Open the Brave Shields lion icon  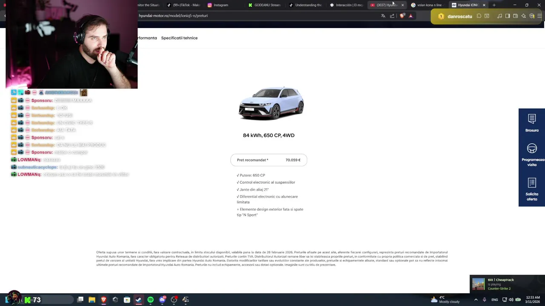tap(402, 16)
